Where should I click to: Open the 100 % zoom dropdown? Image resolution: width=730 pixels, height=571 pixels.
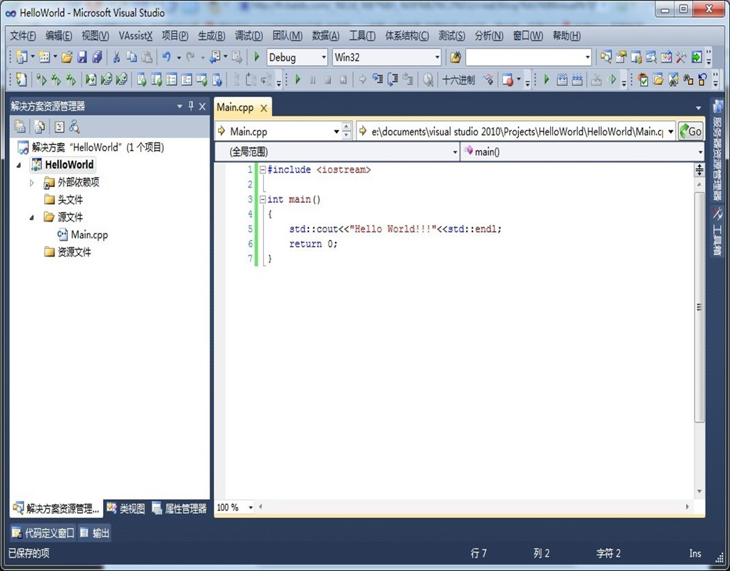(251, 507)
